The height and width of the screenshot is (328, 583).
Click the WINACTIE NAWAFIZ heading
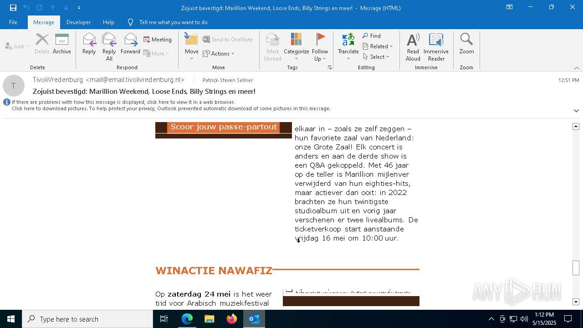click(214, 271)
